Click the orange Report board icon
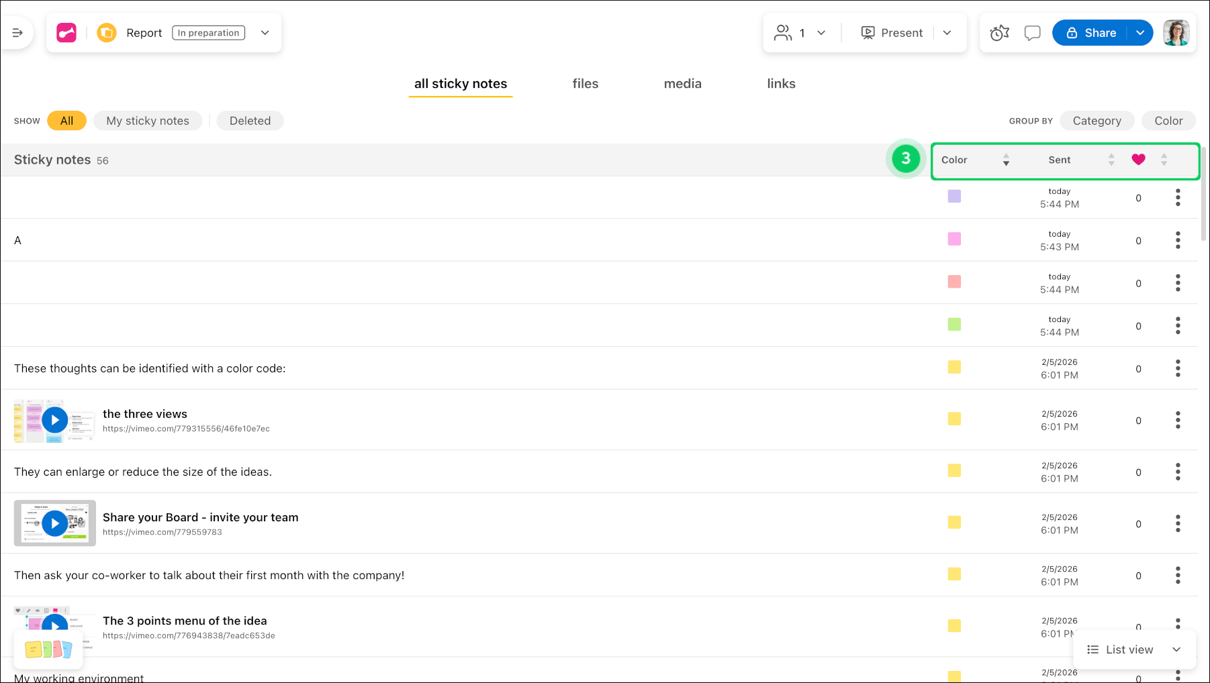Screen dimensions: 1210x683 107,33
